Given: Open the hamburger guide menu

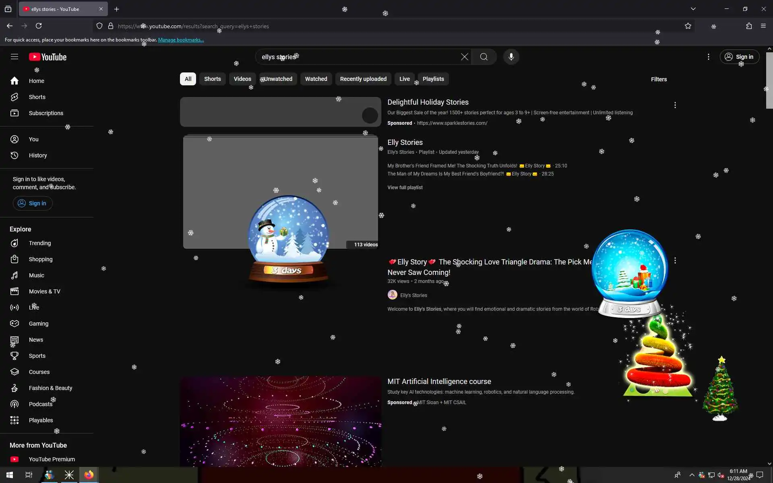Looking at the screenshot, I should pos(14,57).
